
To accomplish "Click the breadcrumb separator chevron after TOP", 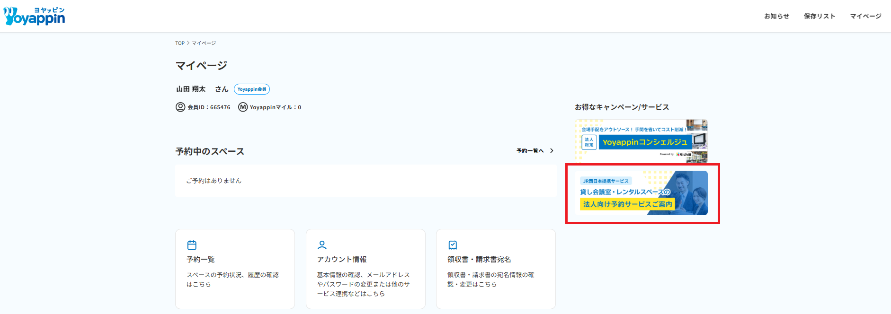I will coord(188,43).
